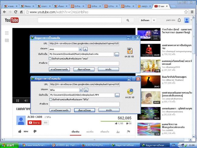Click the YouTube search input field
Image resolution: width=197 pixels, height=148 pixels.
[80, 20]
